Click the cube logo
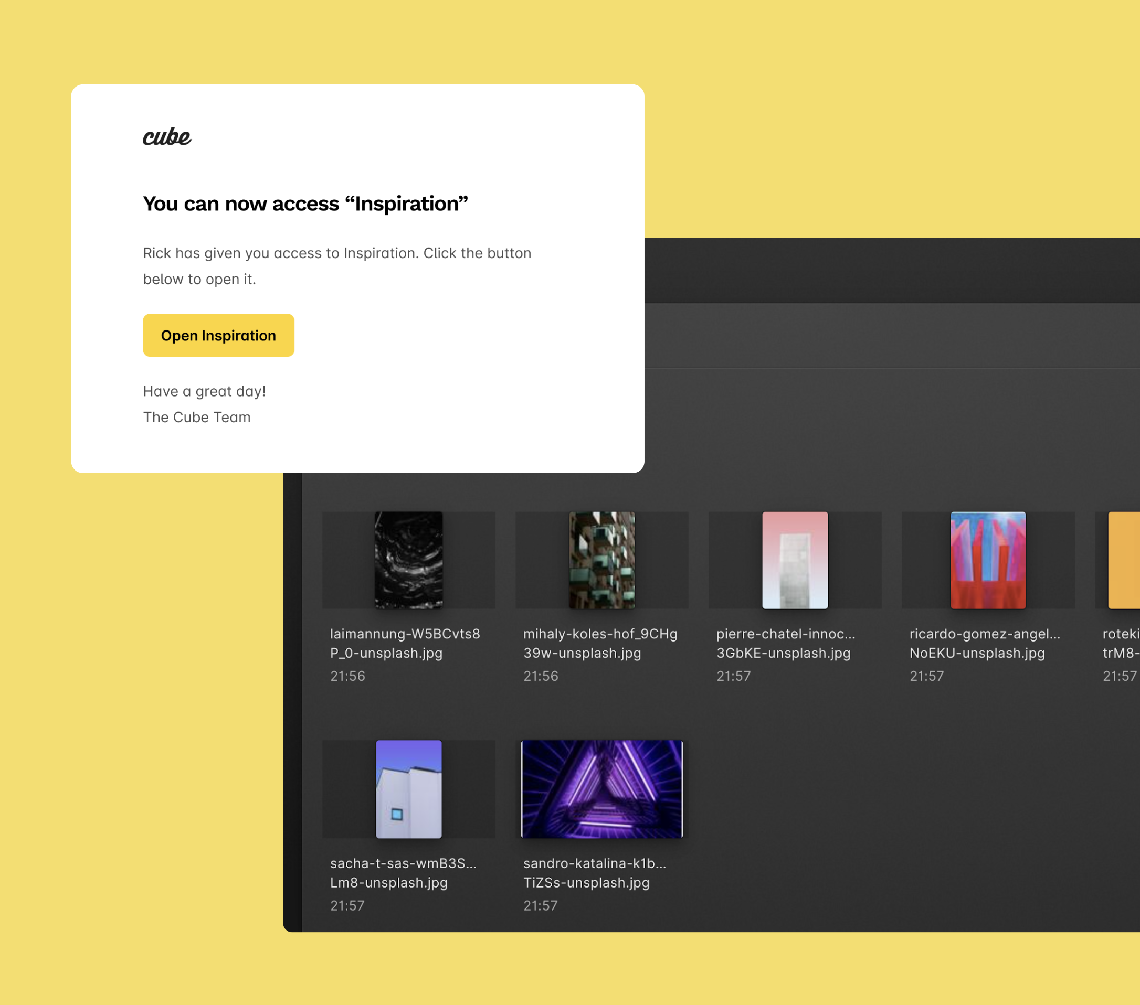The width and height of the screenshot is (1140, 1005). pyautogui.click(x=167, y=136)
